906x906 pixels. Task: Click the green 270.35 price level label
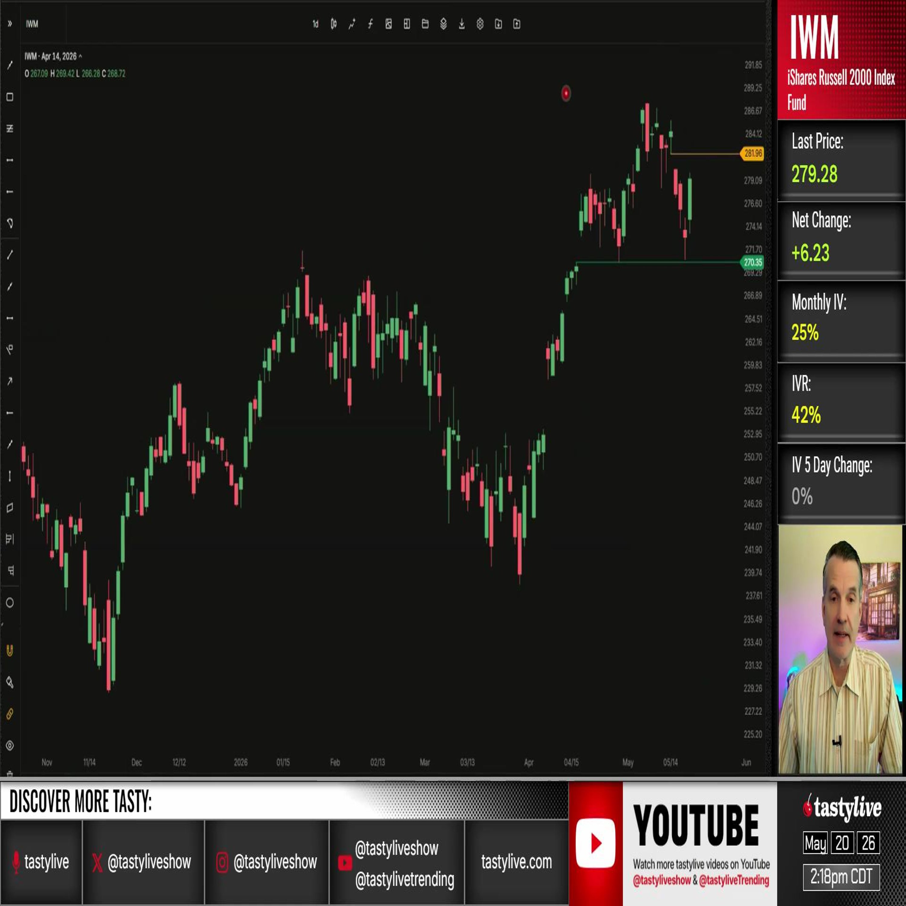point(752,263)
